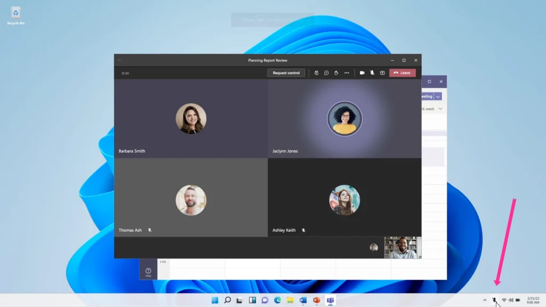Select your self-view video thumbnail
The image size is (546, 307).
click(x=403, y=247)
